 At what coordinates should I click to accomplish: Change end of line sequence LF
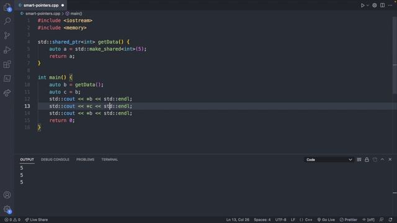point(293,220)
